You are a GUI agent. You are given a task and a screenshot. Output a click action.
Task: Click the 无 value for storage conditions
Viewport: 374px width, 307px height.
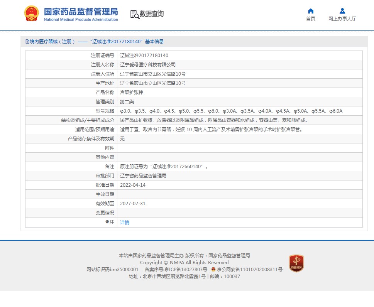pyautogui.click(x=122, y=139)
